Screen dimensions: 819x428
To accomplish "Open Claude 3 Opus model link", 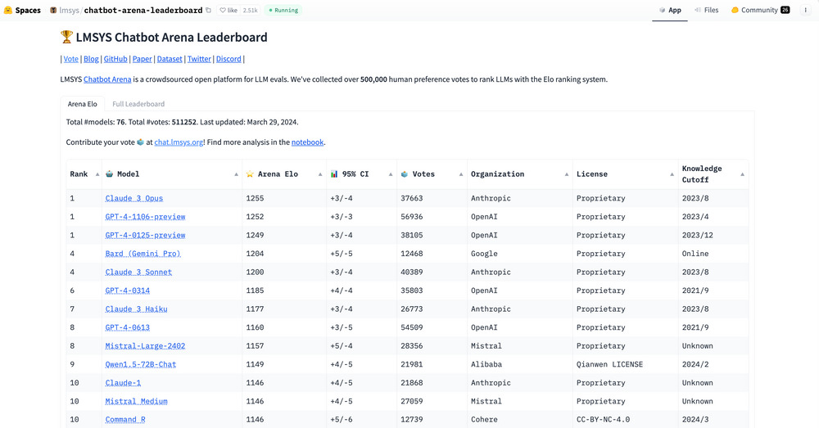I will (134, 198).
